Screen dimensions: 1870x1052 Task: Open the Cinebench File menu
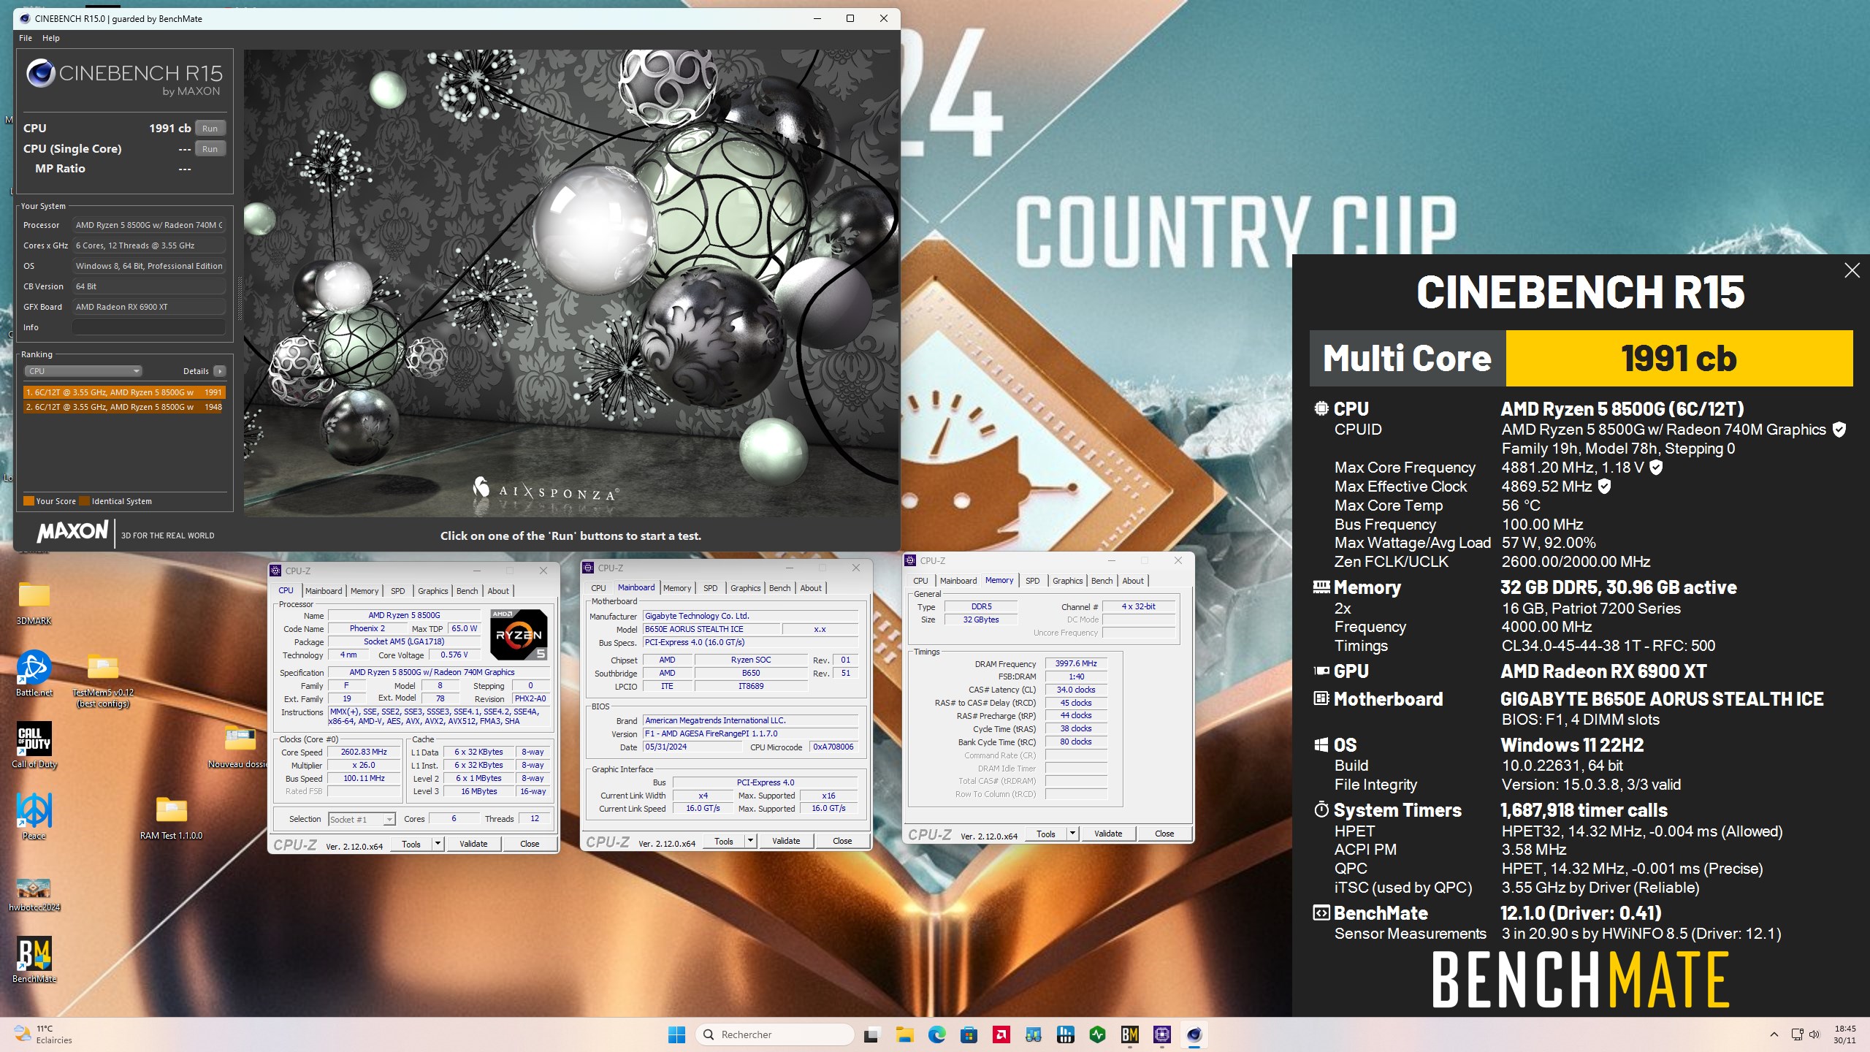tap(26, 38)
